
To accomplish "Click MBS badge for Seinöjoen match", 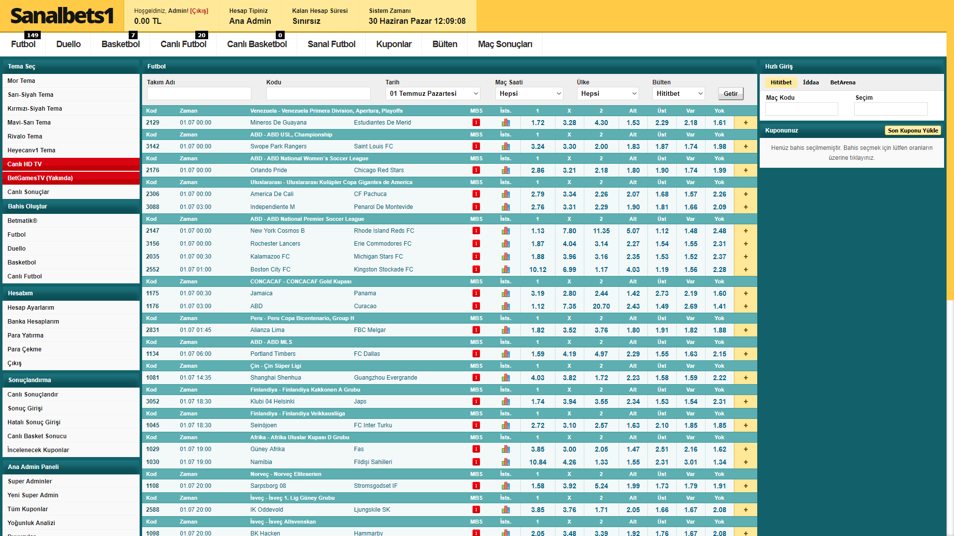I will pyautogui.click(x=476, y=425).
